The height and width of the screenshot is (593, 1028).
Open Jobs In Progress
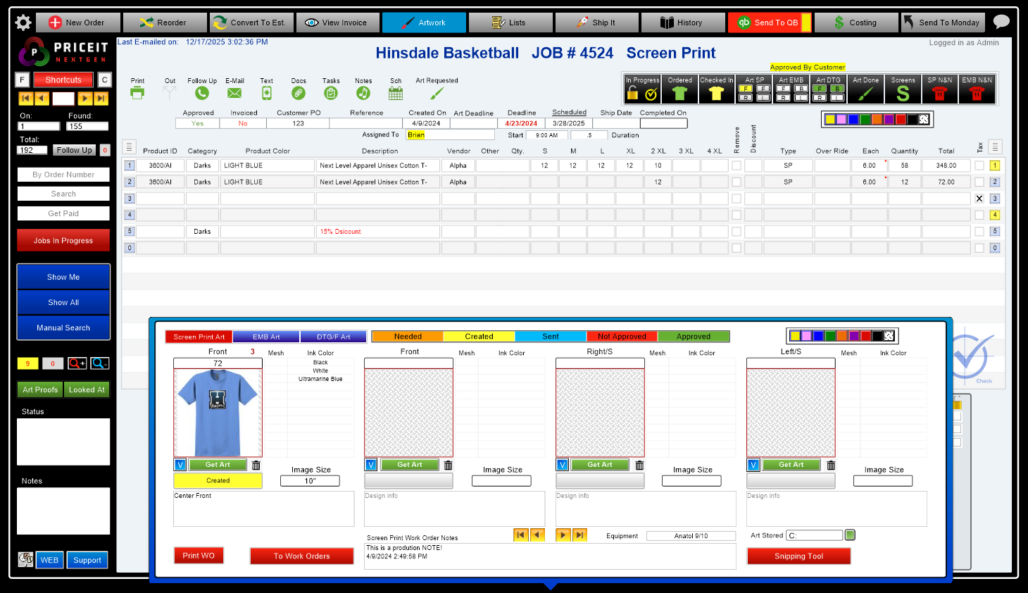coord(63,239)
